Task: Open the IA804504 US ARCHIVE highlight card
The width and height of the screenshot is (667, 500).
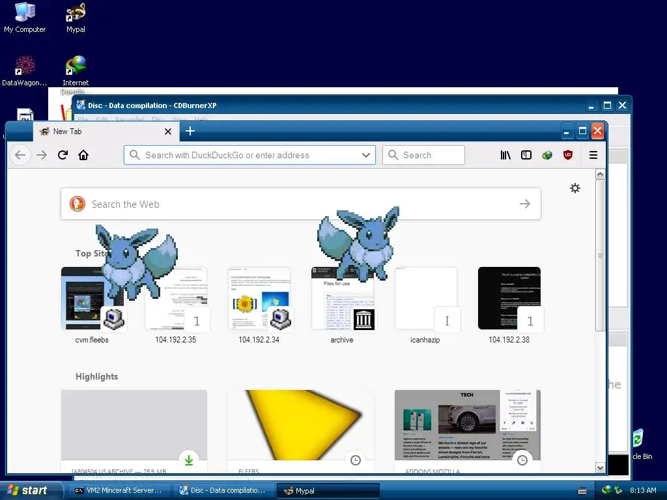Action: click(x=134, y=431)
